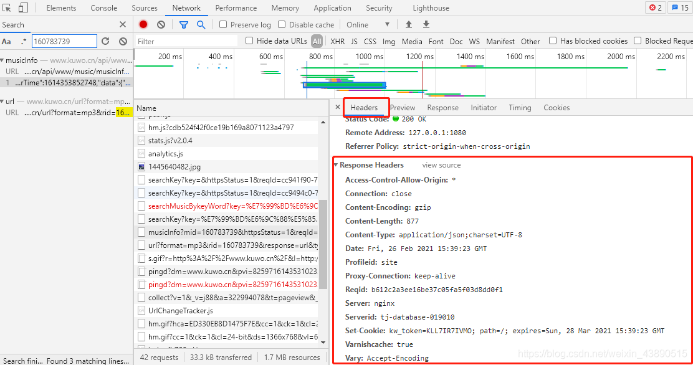Viewport: 693px width, 365px height.
Task: Toggle the network filter funnel icon
Action: tap(184, 25)
